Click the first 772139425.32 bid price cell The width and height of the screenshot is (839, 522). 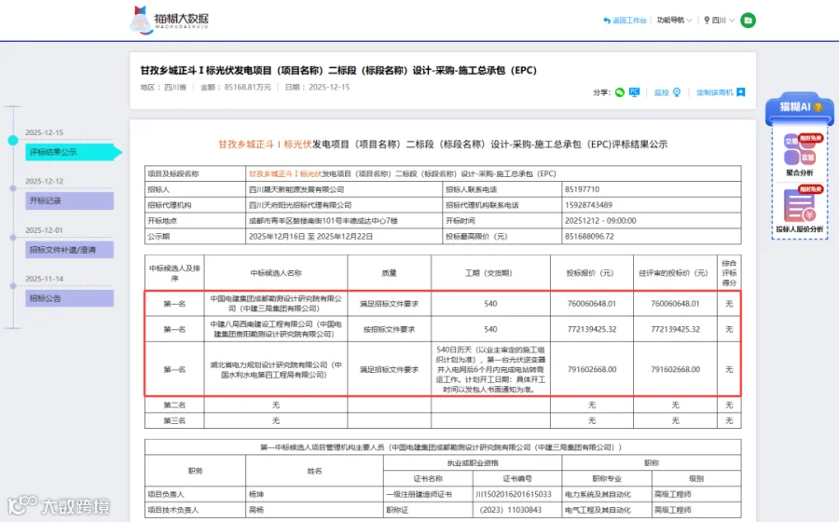click(592, 329)
